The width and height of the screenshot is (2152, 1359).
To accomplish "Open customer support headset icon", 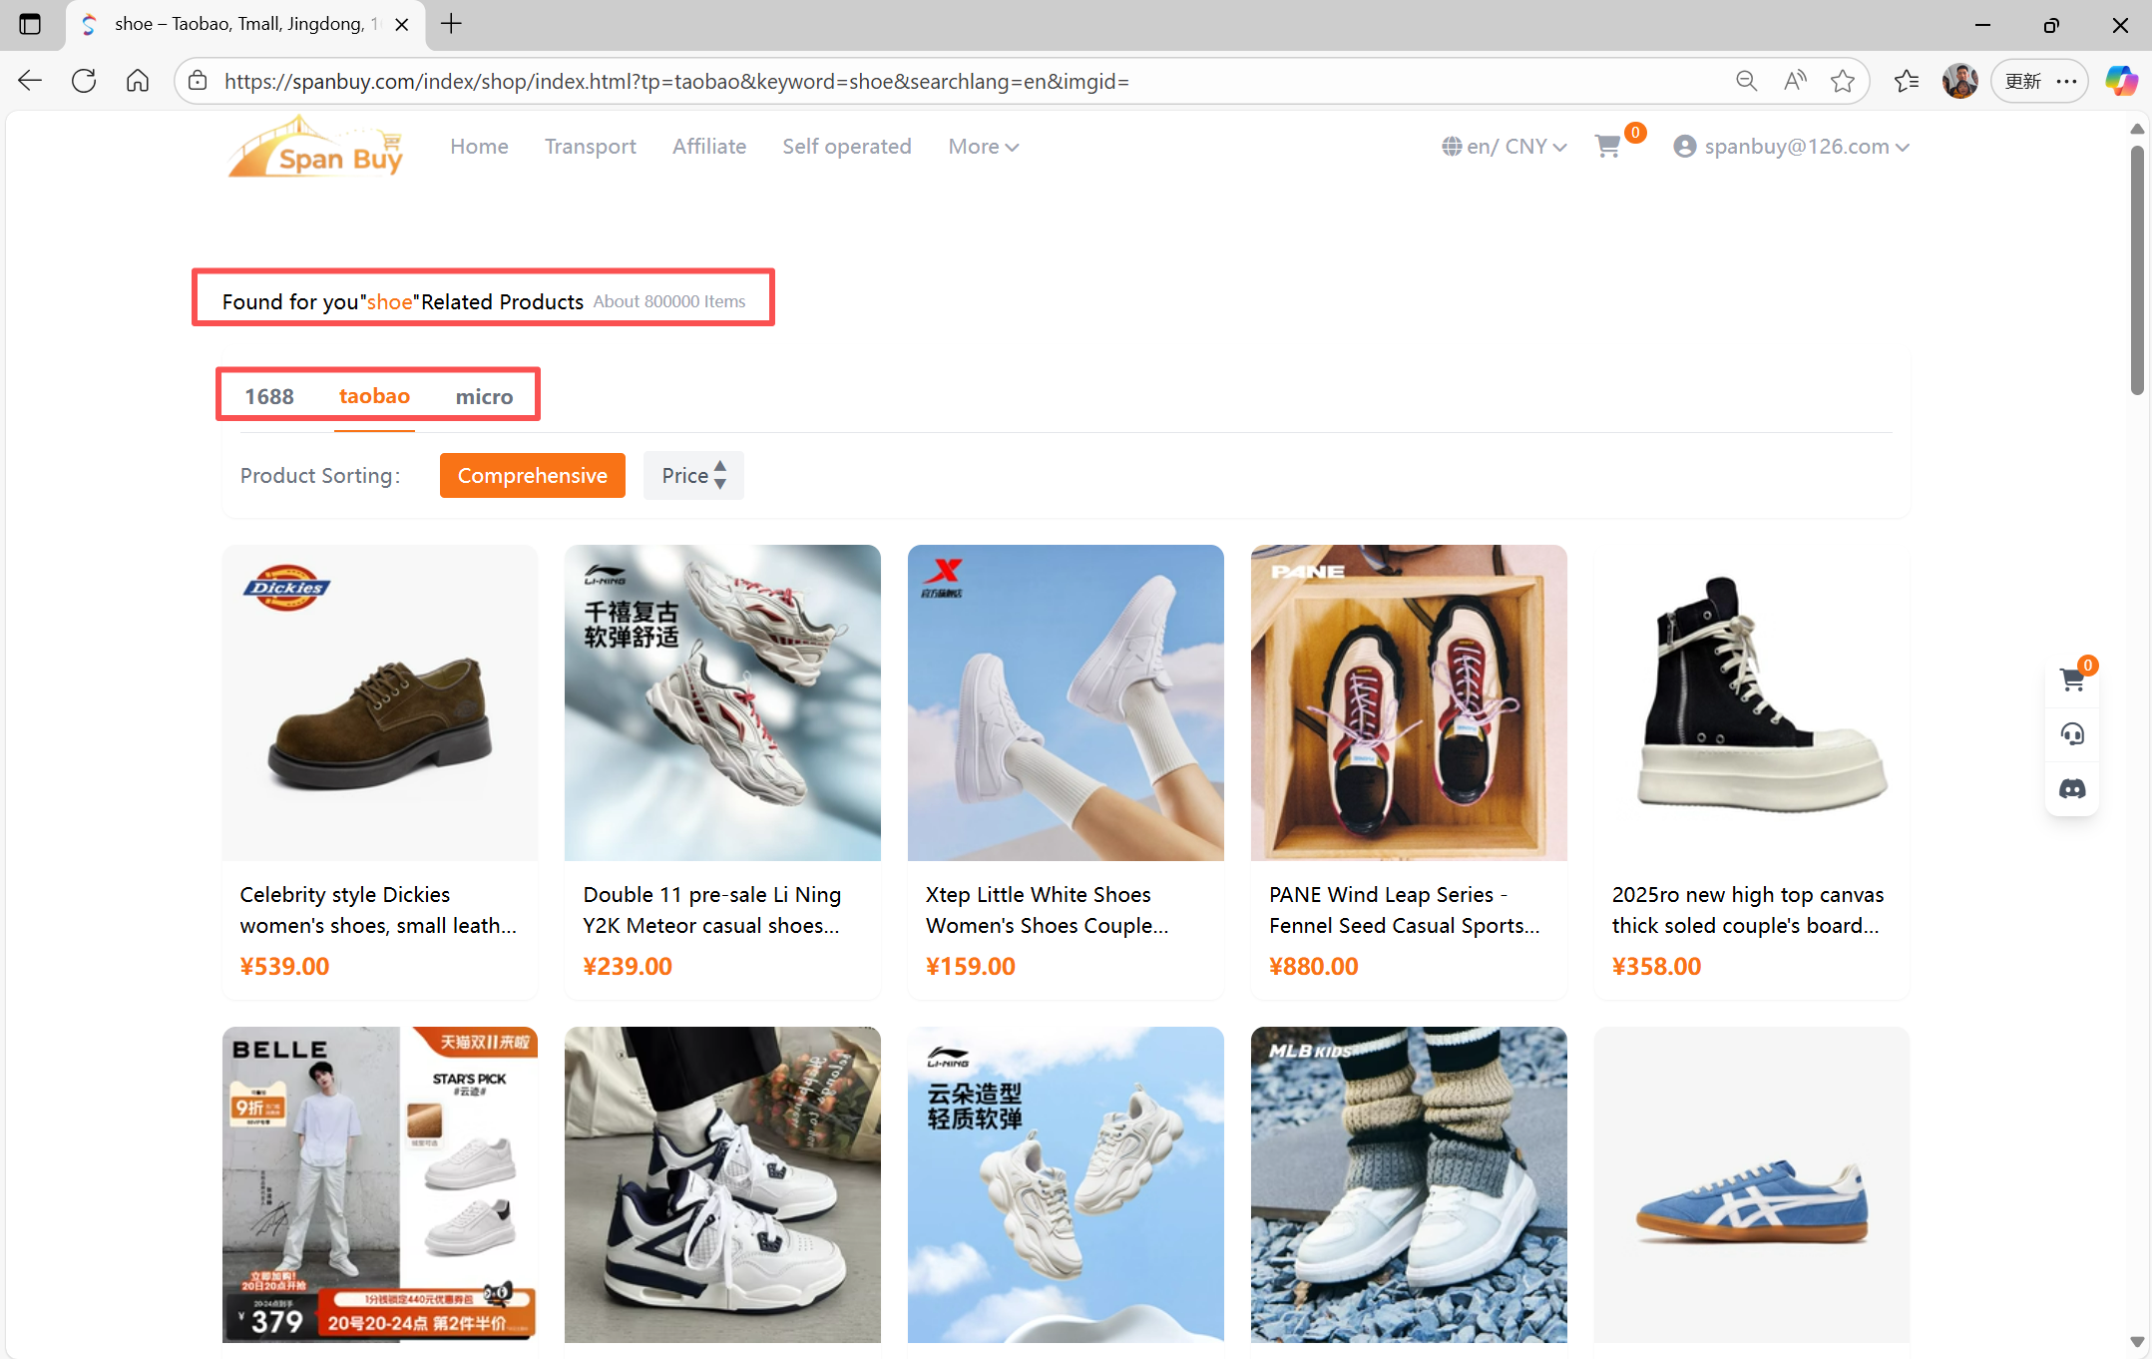I will (x=2071, y=734).
